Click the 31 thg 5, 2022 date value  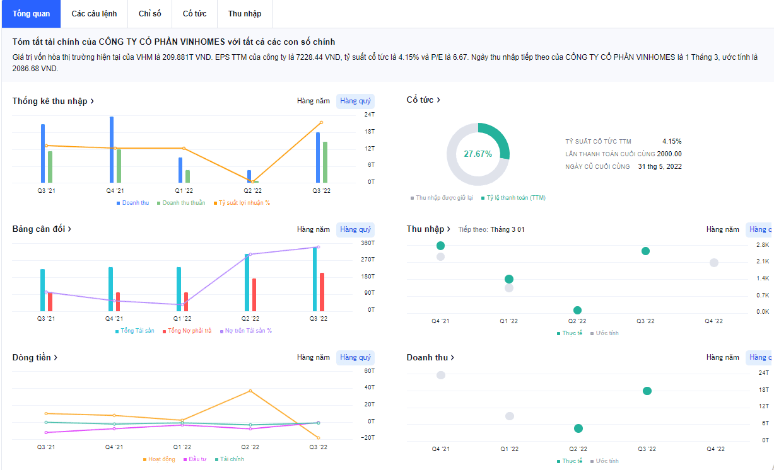pyautogui.click(x=660, y=167)
